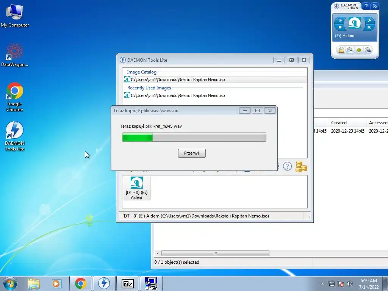Click the installer computer icon on taskbar
Viewport: 388px width, 291px height.
[151, 283]
